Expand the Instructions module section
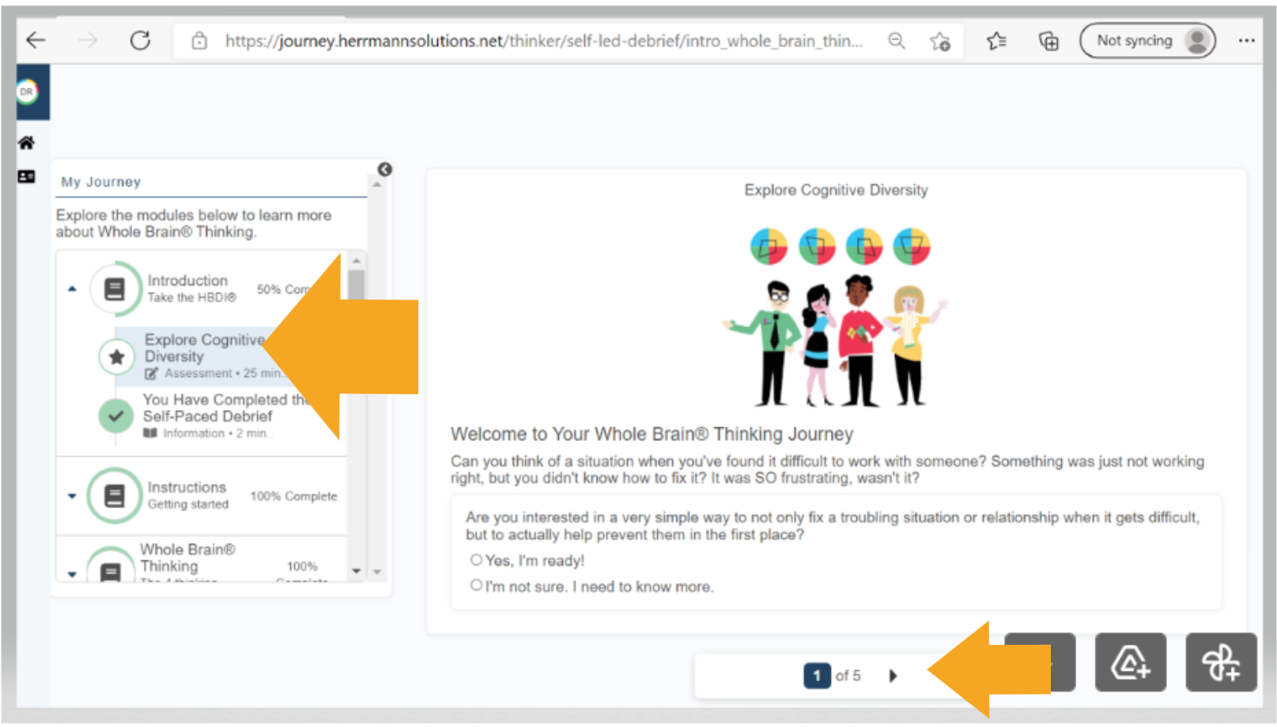The image size is (1277, 727). pyautogui.click(x=73, y=496)
